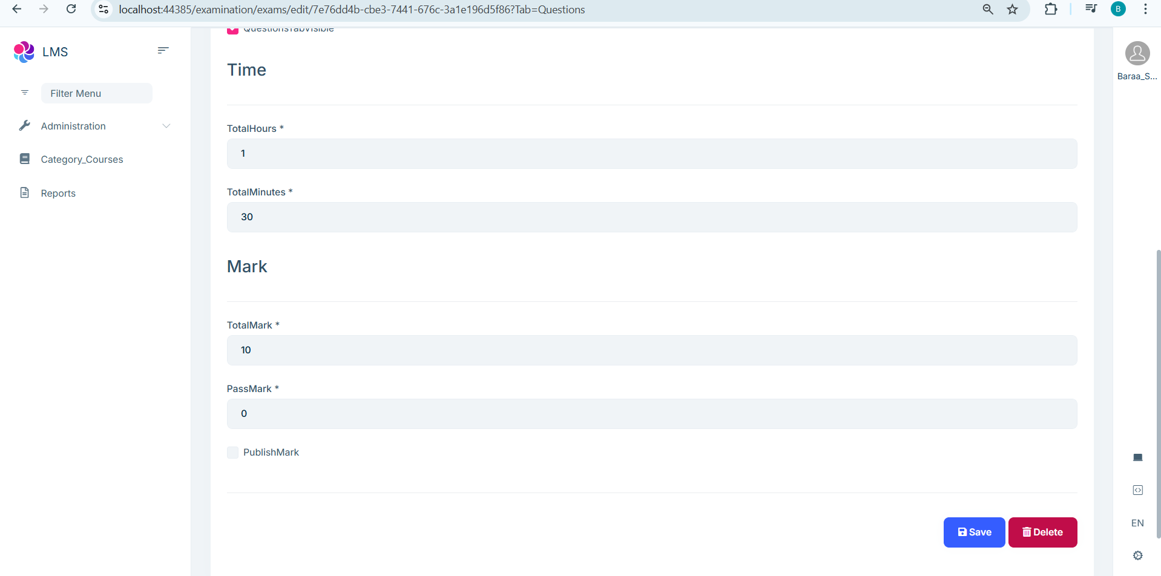Open the settings gear icon in right panel
1161x576 pixels.
pos(1137,555)
